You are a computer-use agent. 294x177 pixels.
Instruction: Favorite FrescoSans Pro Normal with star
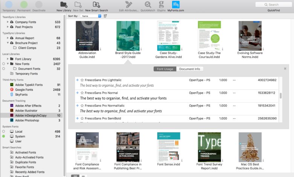pyautogui.click(x=82, y=93)
